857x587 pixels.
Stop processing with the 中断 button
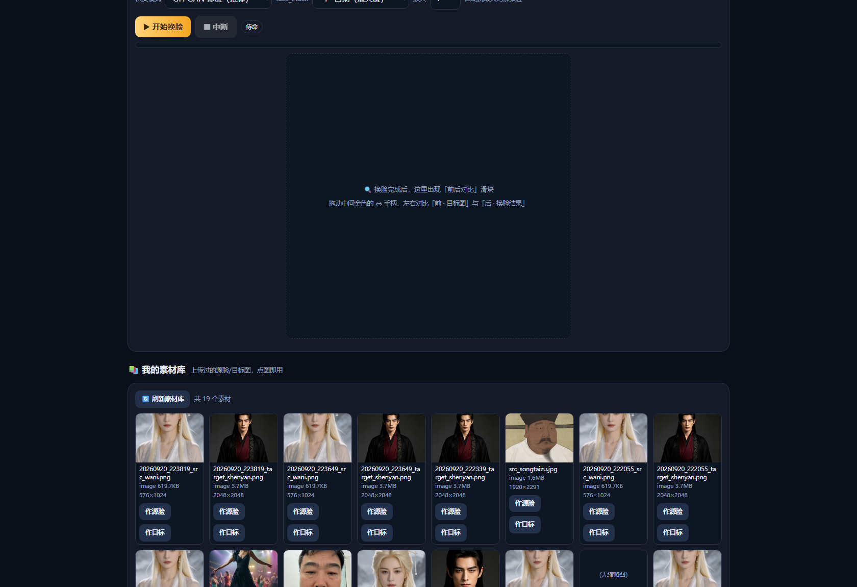[216, 27]
